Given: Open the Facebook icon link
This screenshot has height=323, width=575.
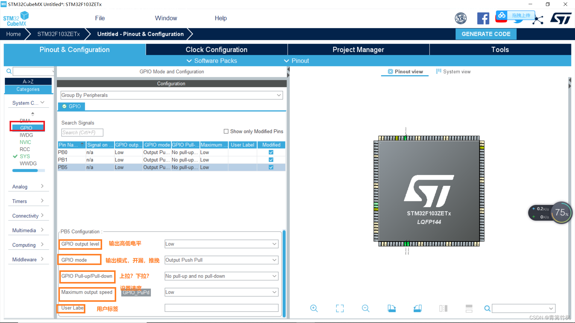Looking at the screenshot, I should [x=483, y=19].
